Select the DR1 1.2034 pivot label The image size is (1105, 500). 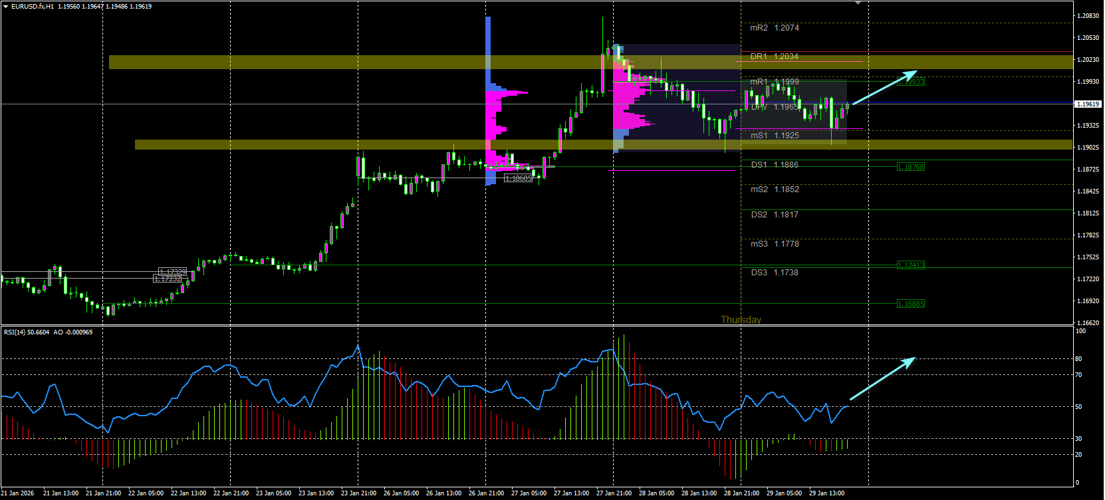[x=775, y=57]
